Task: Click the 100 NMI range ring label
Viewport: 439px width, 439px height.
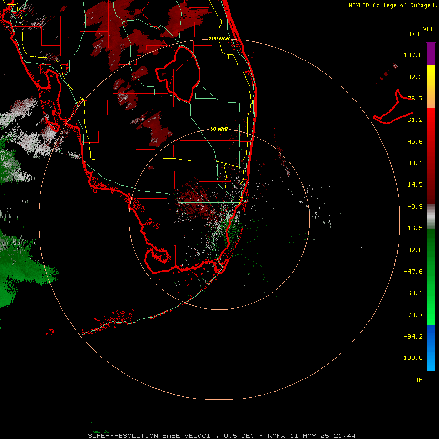Action: [219, 39]
